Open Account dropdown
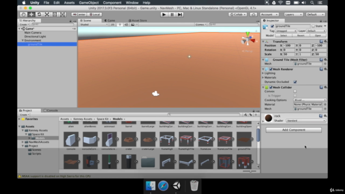This screenshot has height=194, width=345. pyautogui.click(x=270, y=15)
